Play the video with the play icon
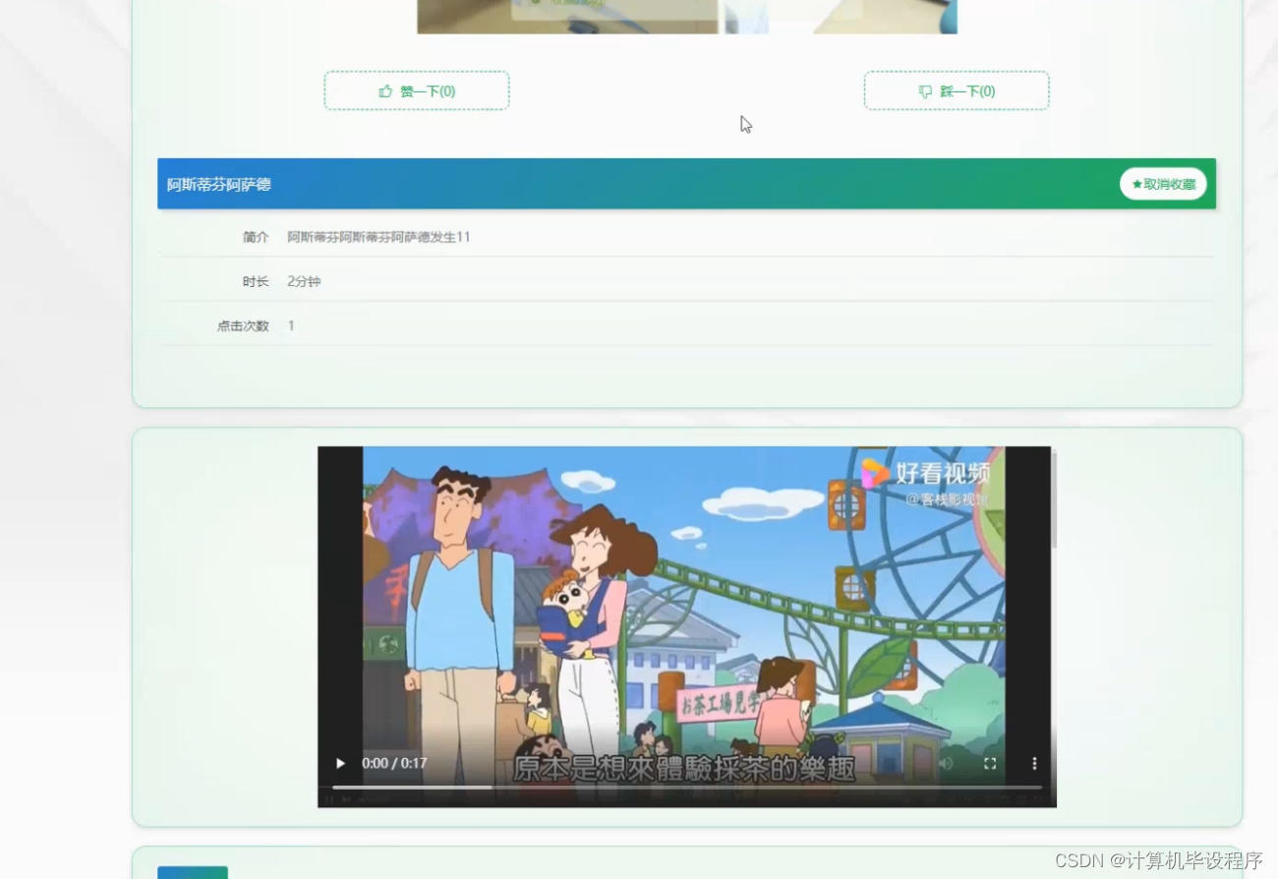Image resolution: width=1278 pixels, height=879 pixels. point(340,763)
